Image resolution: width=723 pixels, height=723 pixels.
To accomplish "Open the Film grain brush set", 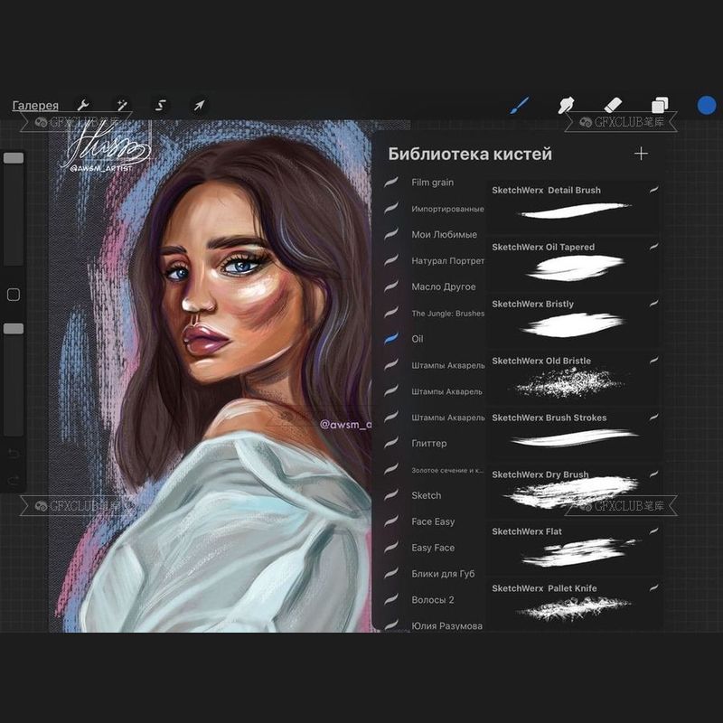I will (x=434, y=183).
